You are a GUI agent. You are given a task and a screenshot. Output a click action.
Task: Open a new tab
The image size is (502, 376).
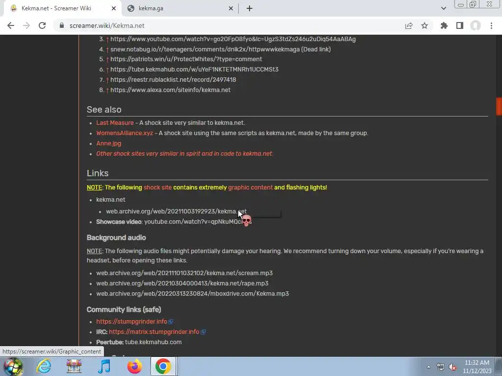pos(250,8)
